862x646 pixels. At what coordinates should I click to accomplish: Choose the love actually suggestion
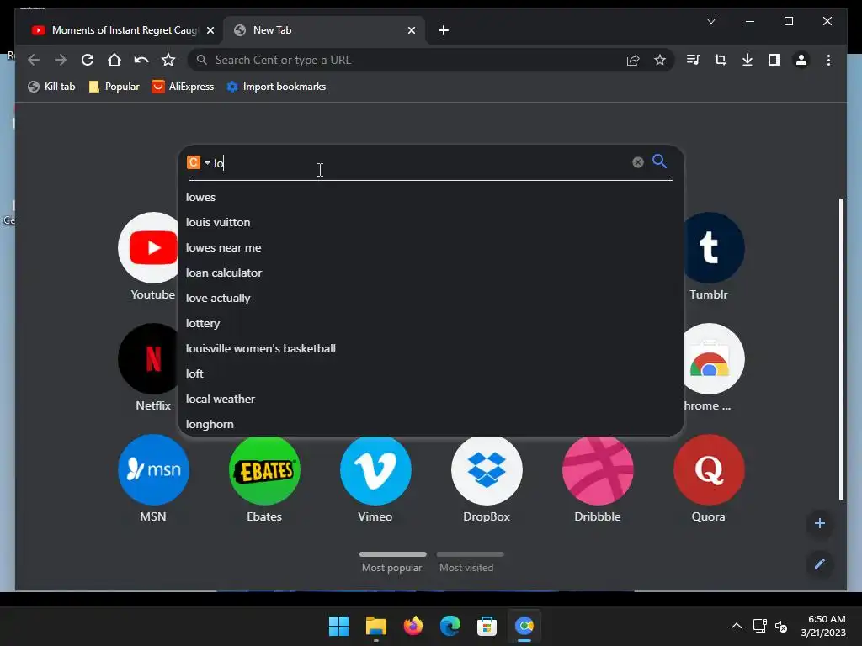click(x=431, y=298)
